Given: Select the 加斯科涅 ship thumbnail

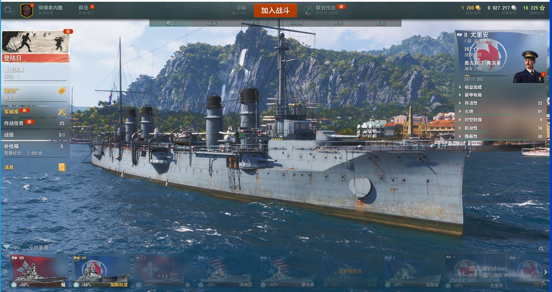Looking at the screenshot, I should 101,271.
